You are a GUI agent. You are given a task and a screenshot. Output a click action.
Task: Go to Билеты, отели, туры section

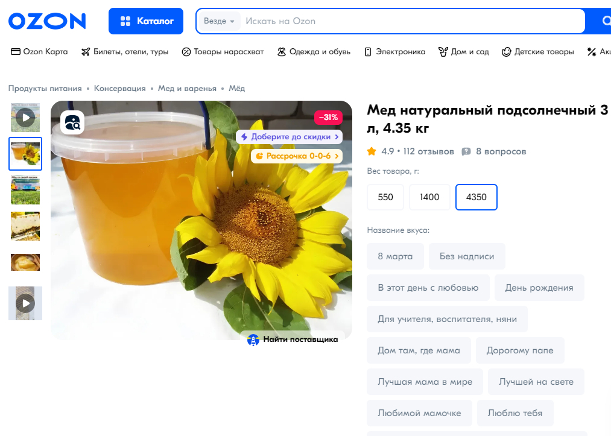point(124,52)
